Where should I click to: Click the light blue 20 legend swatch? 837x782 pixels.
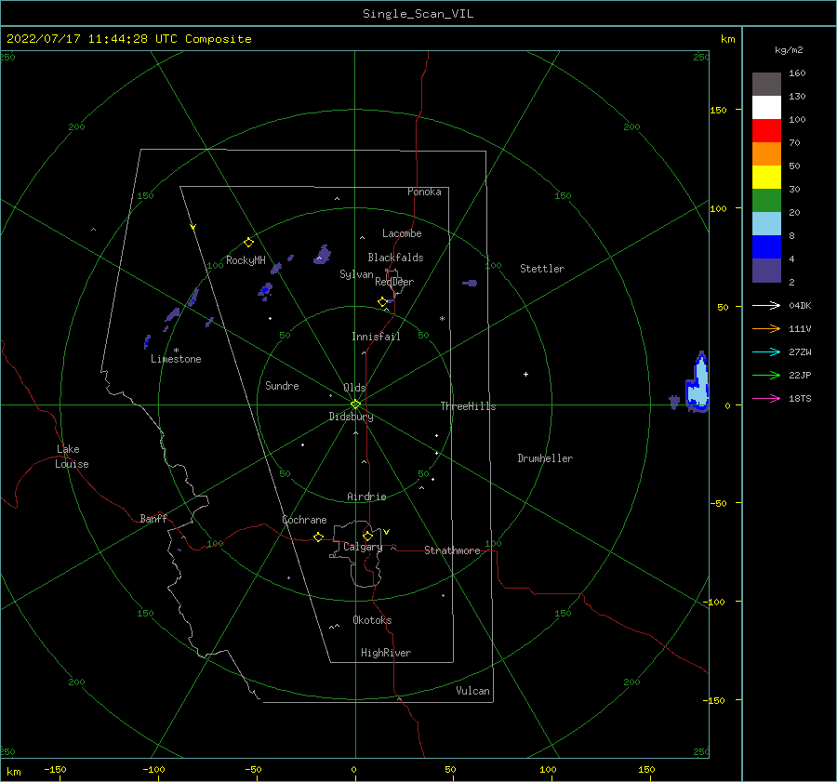tap(766, 224)
